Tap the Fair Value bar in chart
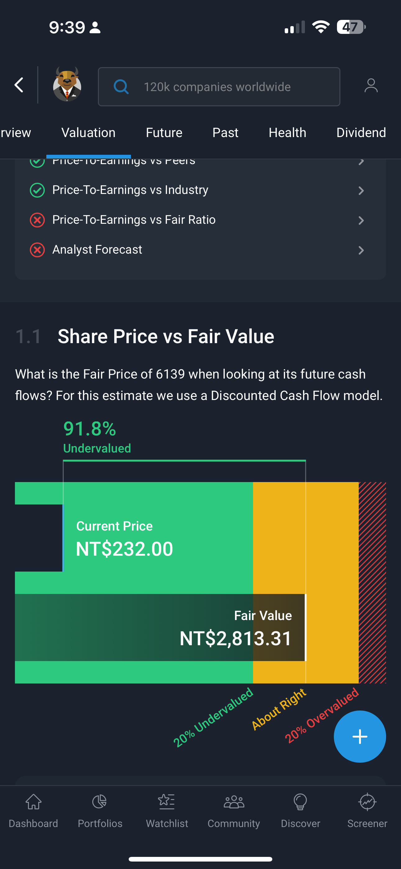401x869 pixels. [160, 628]
